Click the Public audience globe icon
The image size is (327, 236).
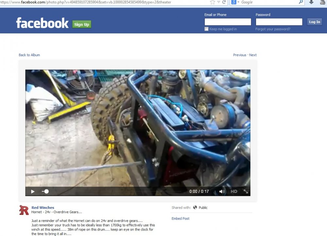(x=195, y=207)
